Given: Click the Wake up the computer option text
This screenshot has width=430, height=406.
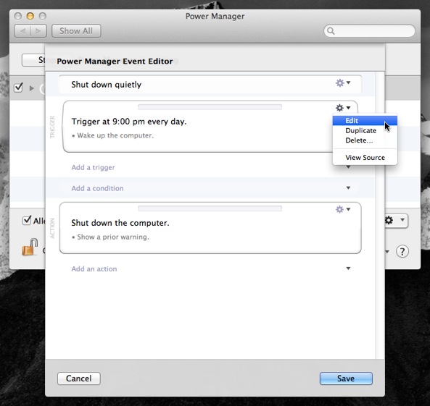Looking at the screenshot, I should 115,135.
